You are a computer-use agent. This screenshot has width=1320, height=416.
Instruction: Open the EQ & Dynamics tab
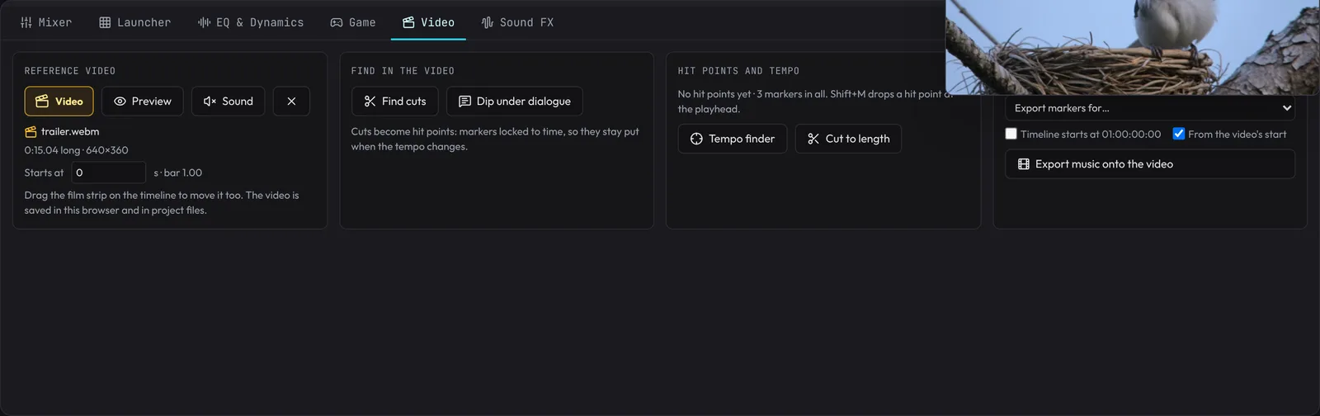click(x=251, y=22)
